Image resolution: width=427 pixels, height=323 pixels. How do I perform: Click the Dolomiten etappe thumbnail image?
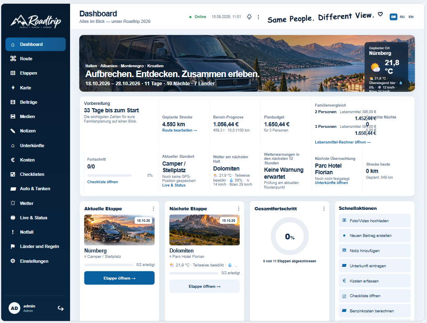pyautogui.click(x=204, y=230)
